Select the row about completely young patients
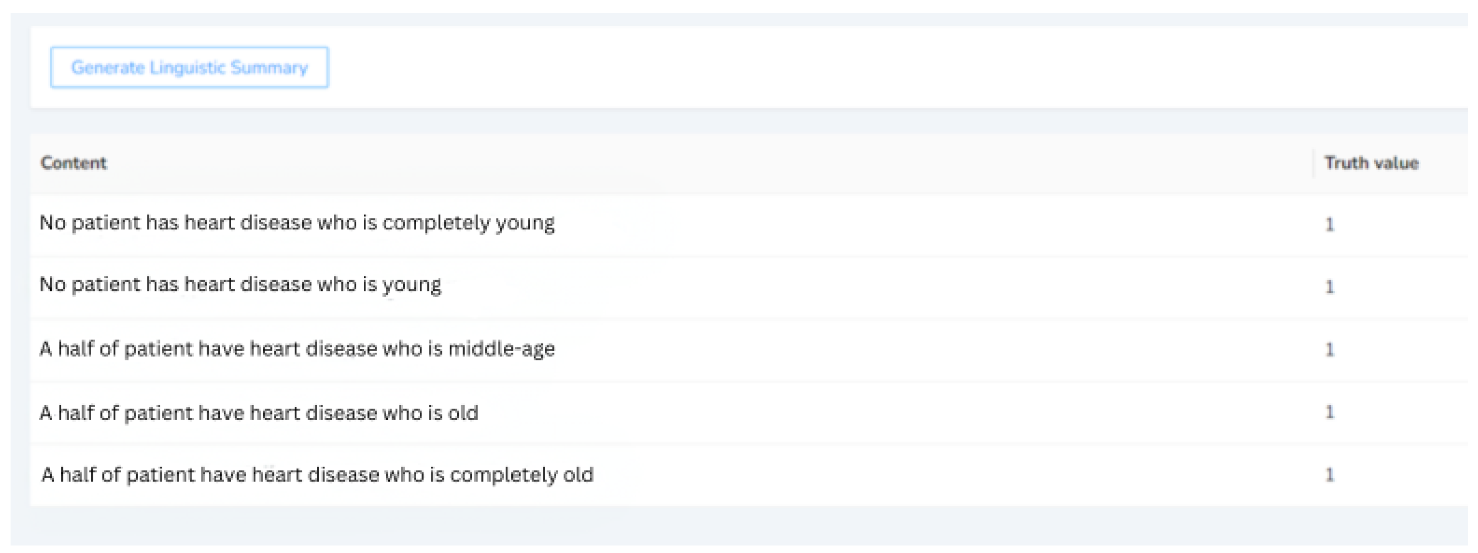 tap(297, 223)
